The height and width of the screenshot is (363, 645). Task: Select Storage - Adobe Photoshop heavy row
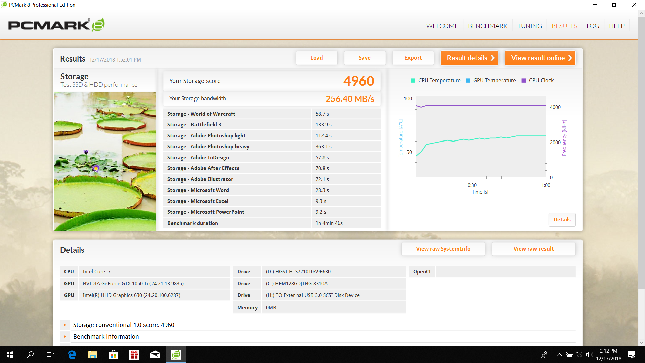point(272,147)
